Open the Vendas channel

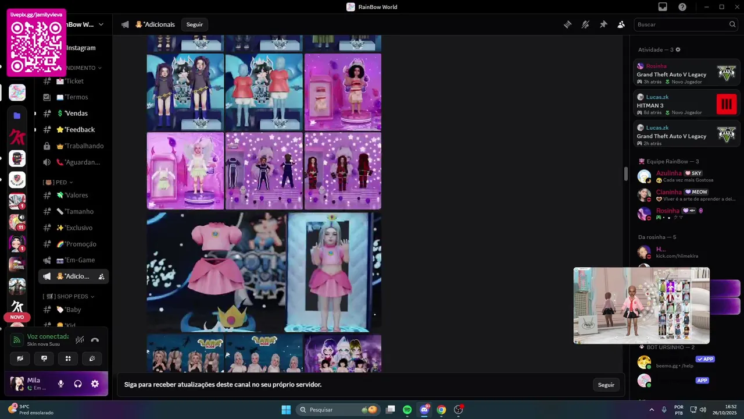(x=73, y=113)
